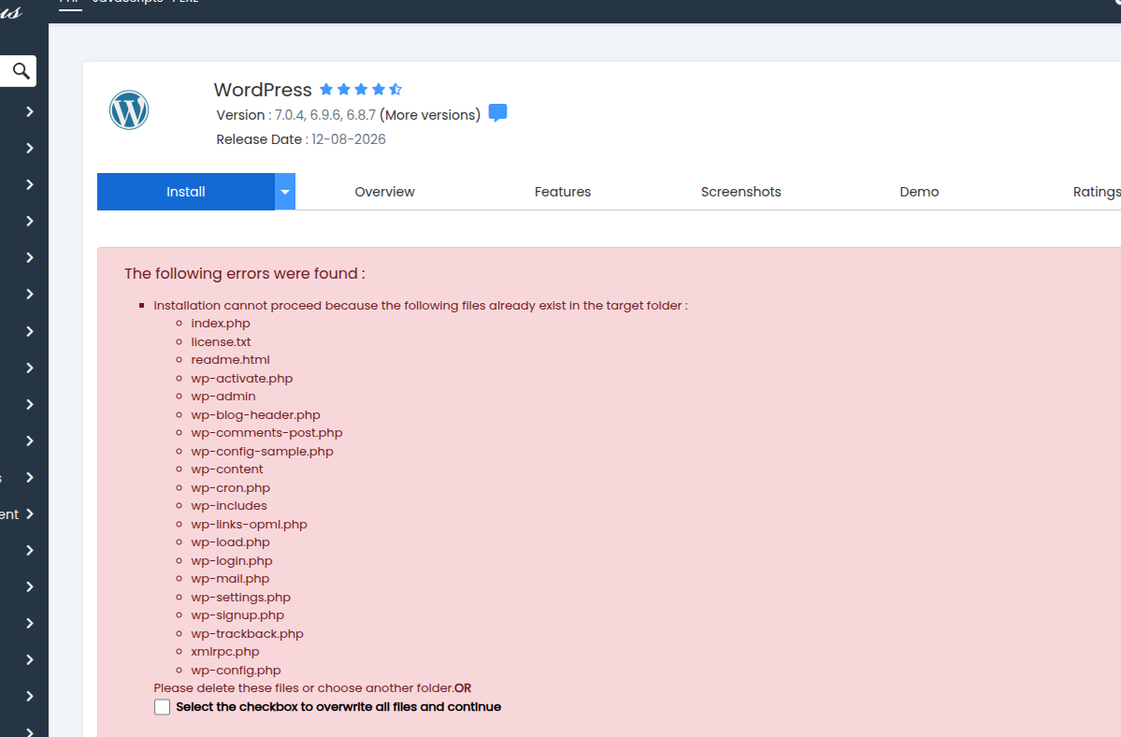Screen dimensions: 1121x737
Task: Click the wp-signup.php entry
Action: point(237,614)
